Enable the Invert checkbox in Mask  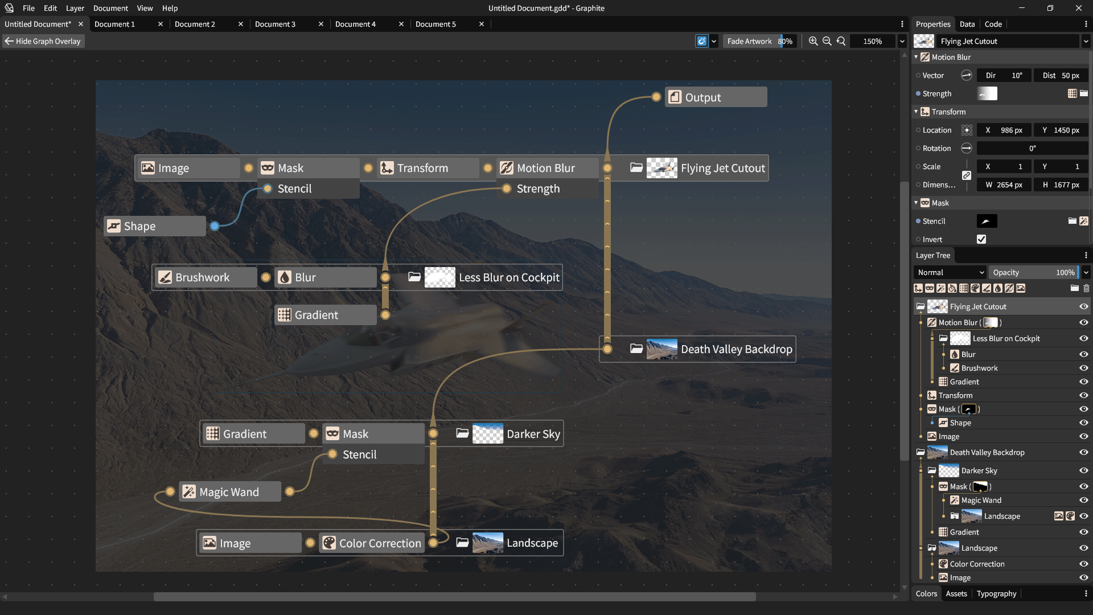coord(981,239)
